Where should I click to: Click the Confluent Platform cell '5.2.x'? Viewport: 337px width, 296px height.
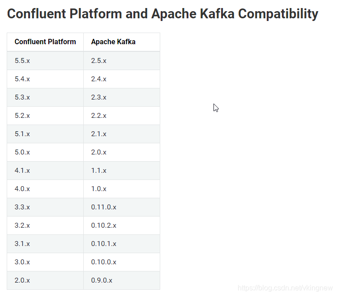click(45, 116)
